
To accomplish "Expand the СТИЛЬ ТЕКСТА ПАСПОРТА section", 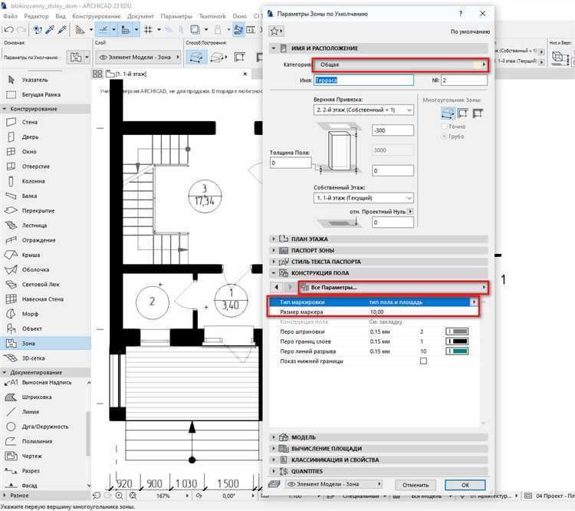I will pyautogui.click(x=379, y=262).
